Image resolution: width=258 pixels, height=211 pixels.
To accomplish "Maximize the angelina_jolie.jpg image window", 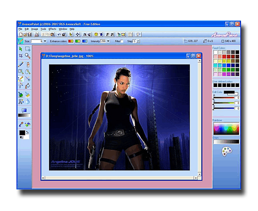I will coord(194,56).
